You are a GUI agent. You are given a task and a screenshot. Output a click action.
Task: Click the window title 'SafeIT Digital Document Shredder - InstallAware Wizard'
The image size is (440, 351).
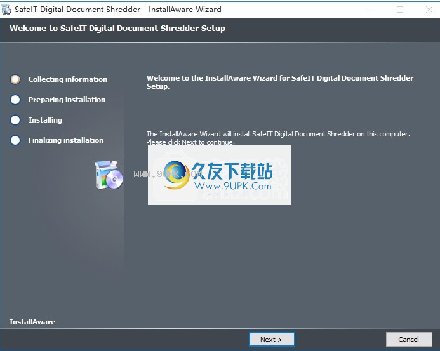[118, 10]
